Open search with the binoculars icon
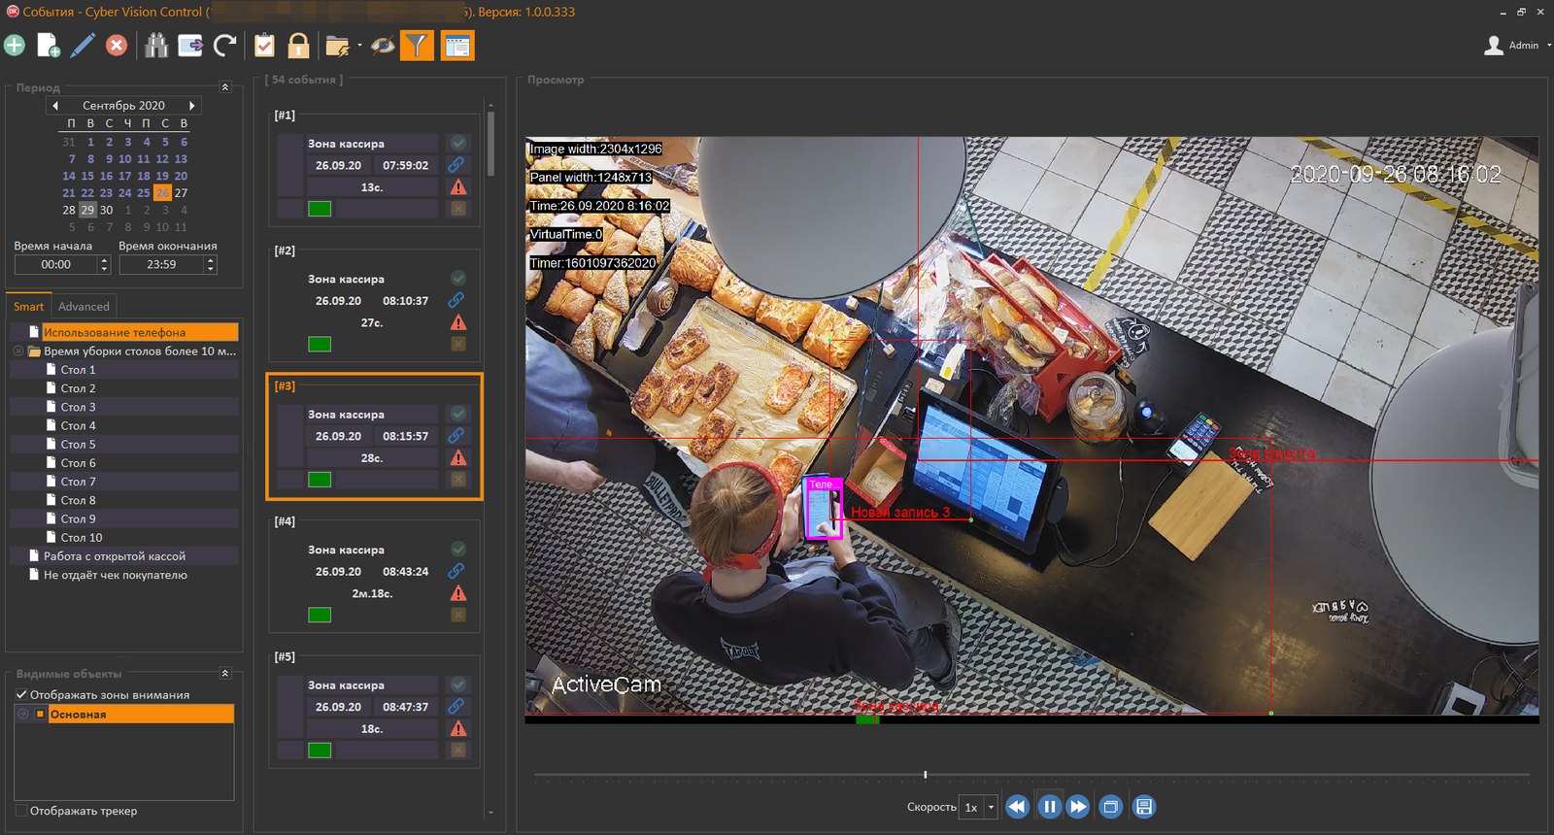This screenshot has width=1554, height=835. point(156,46)
